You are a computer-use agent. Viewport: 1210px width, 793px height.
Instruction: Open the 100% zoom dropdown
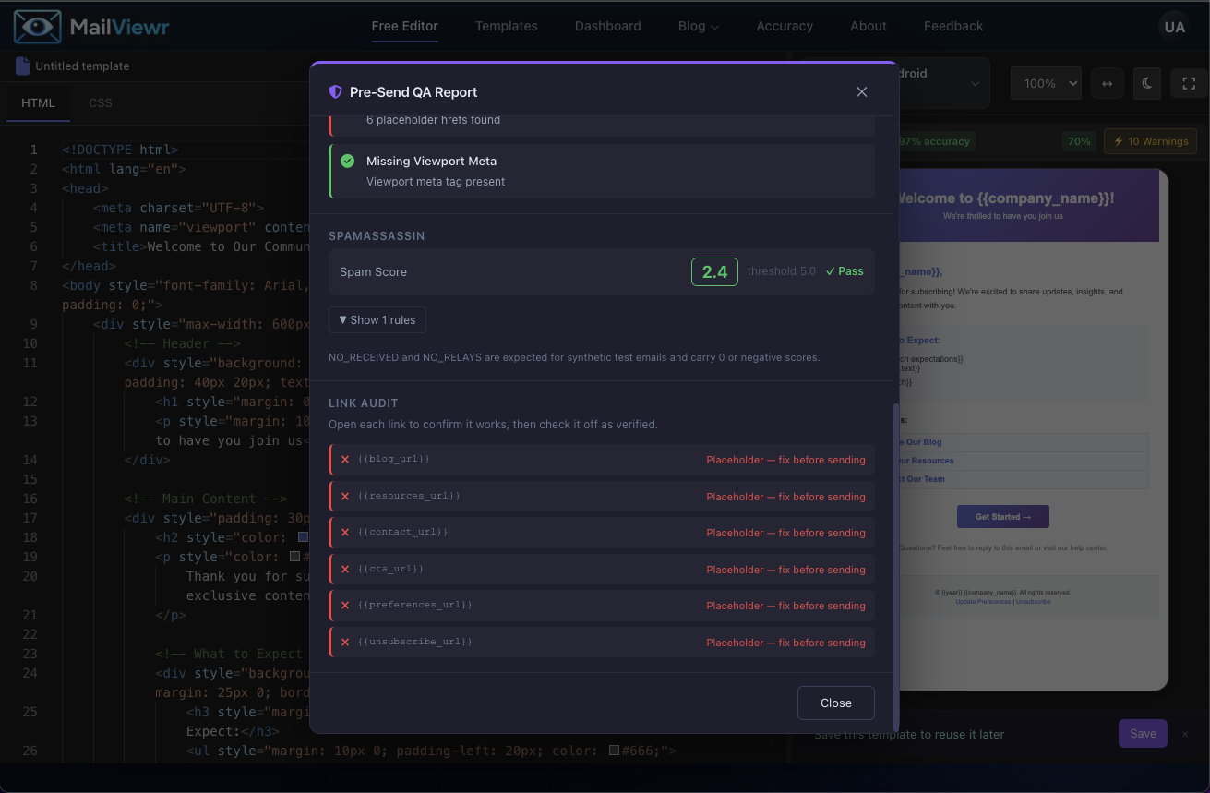click(x=1046, y=83)
